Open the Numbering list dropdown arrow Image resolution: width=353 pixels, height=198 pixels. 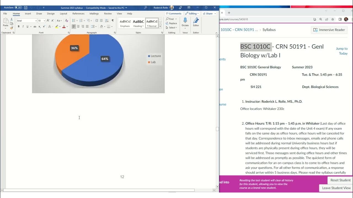point(84,21)
